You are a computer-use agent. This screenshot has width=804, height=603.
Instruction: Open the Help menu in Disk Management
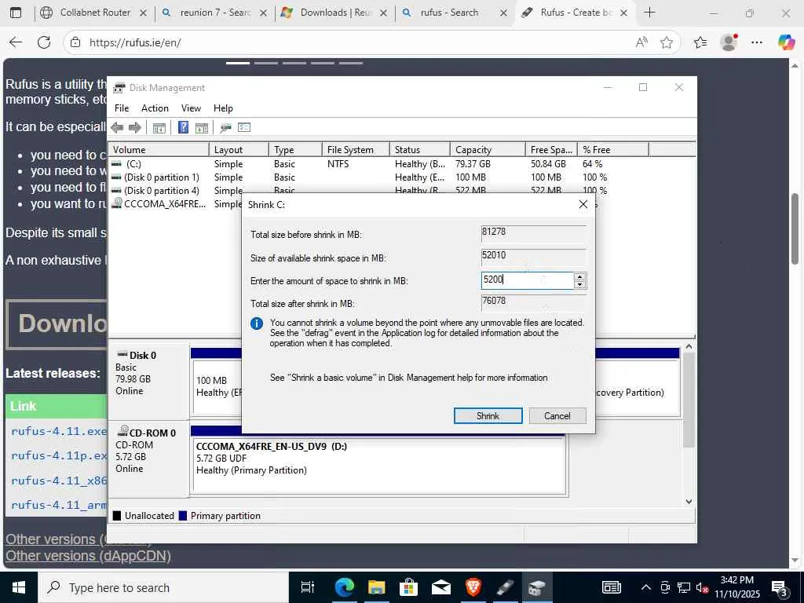point(223,108)
